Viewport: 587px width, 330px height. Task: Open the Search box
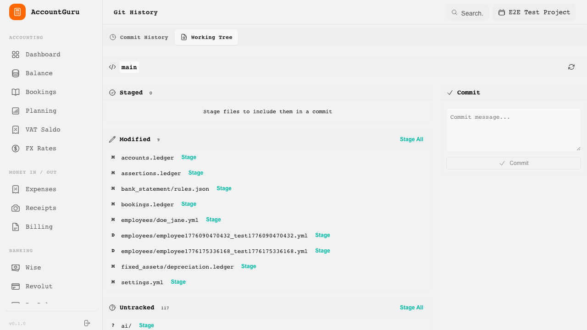(x=467, y=13)
